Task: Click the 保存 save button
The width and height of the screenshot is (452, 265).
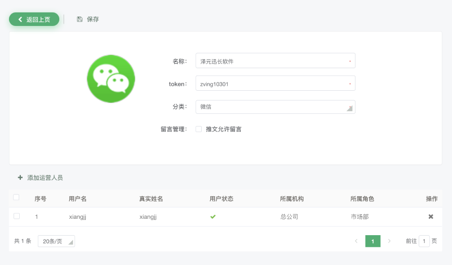Action: point(88,19)
